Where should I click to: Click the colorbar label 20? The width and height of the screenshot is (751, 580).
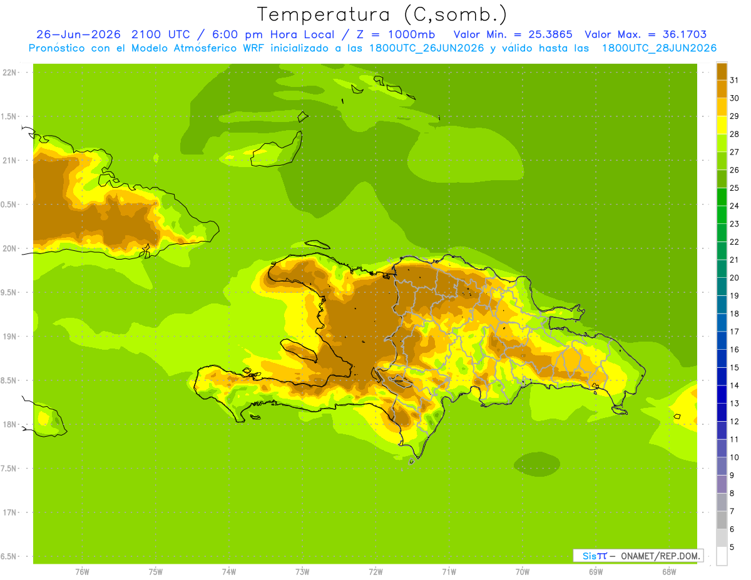tap(735, 278)
